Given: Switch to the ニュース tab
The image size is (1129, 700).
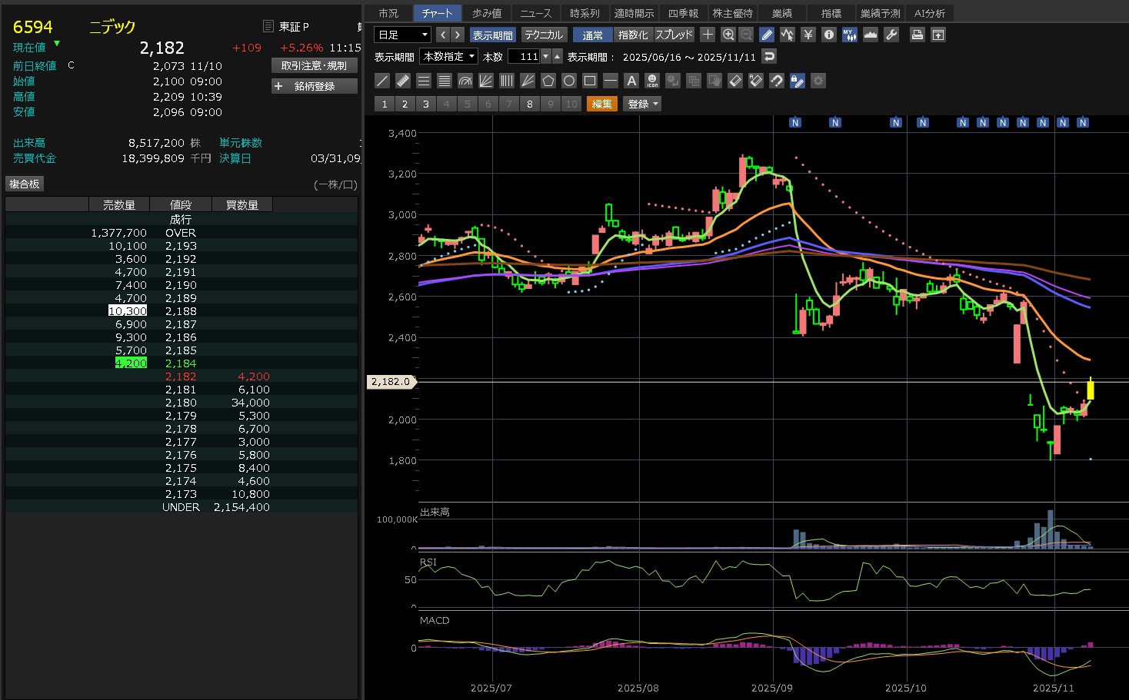Looking at the screenshot, I should pos(535,13).
